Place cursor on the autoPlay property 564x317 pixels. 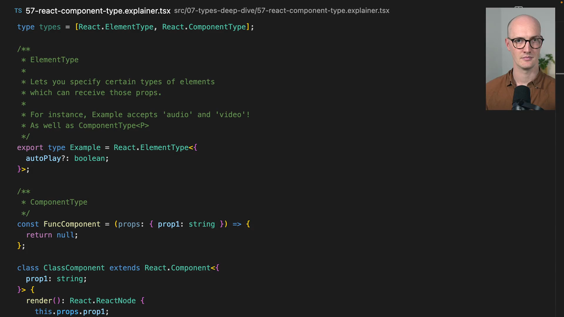tap(45, 158)
